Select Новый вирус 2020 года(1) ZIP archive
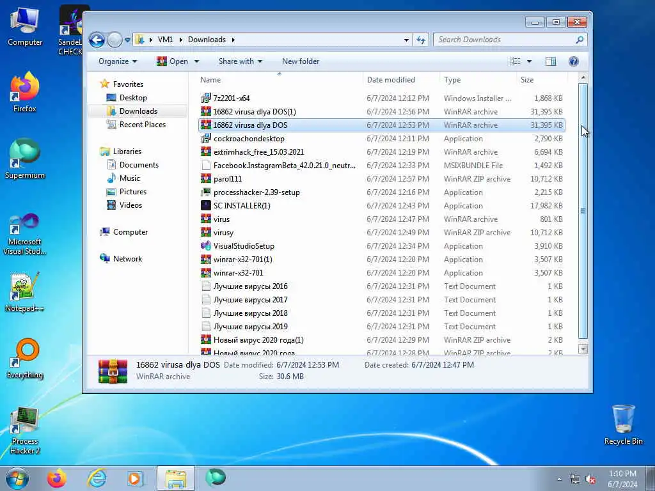The height and width of the screenshot is (491, 655). point(382,340)
